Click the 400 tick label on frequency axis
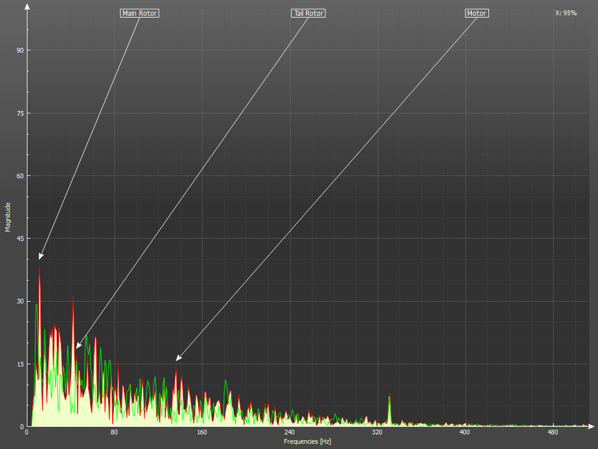The image size is (598, 449). [x=465, y=433]
